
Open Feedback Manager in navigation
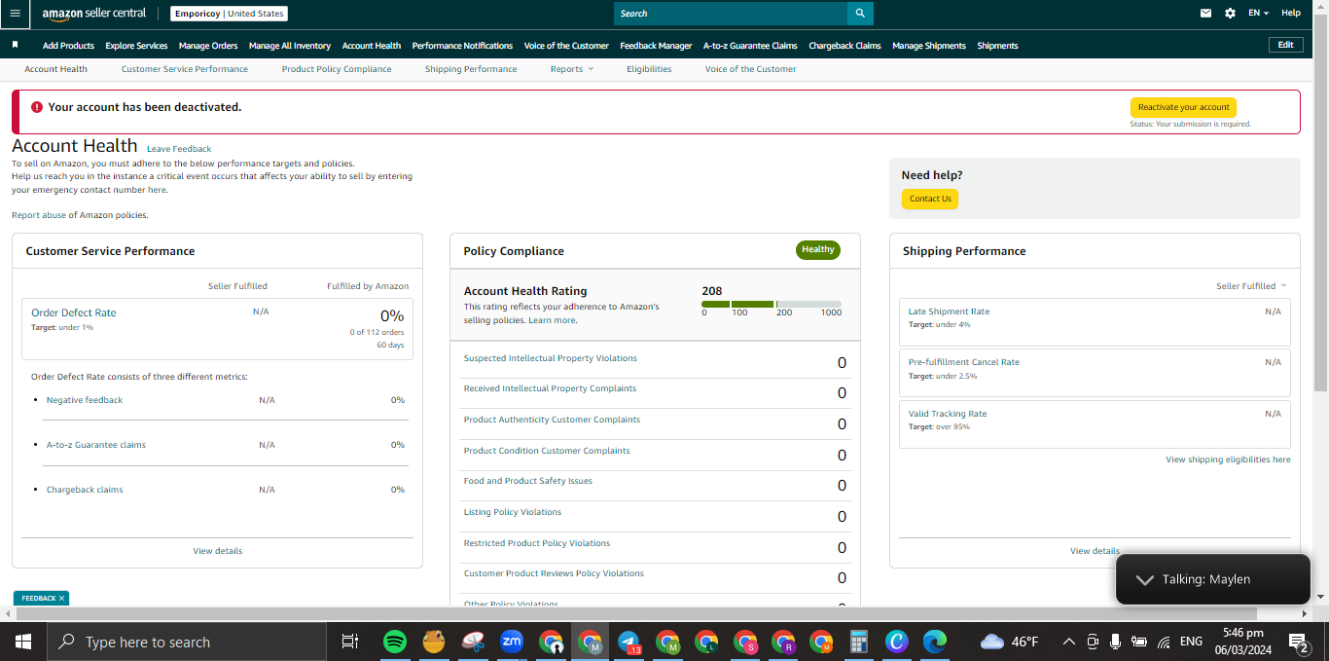[x=656, y=46]
